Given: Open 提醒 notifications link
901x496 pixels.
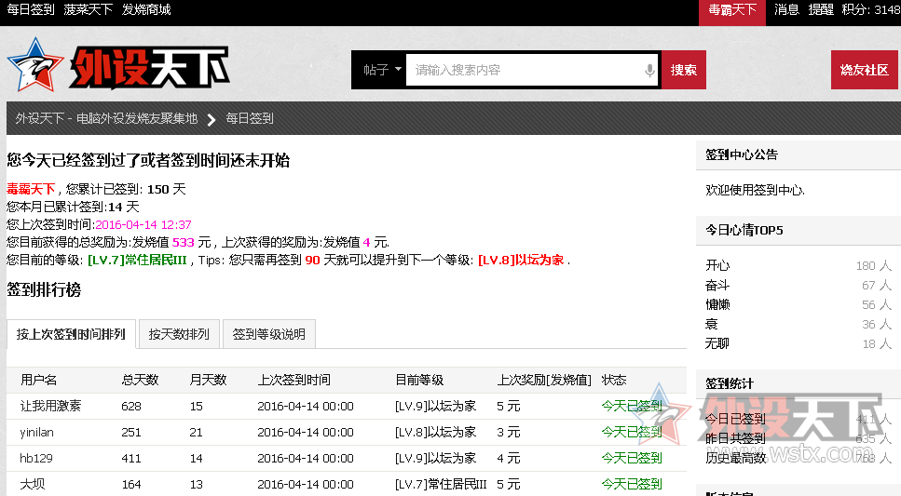Looking at the screenshot, I should tap(821, 9).
